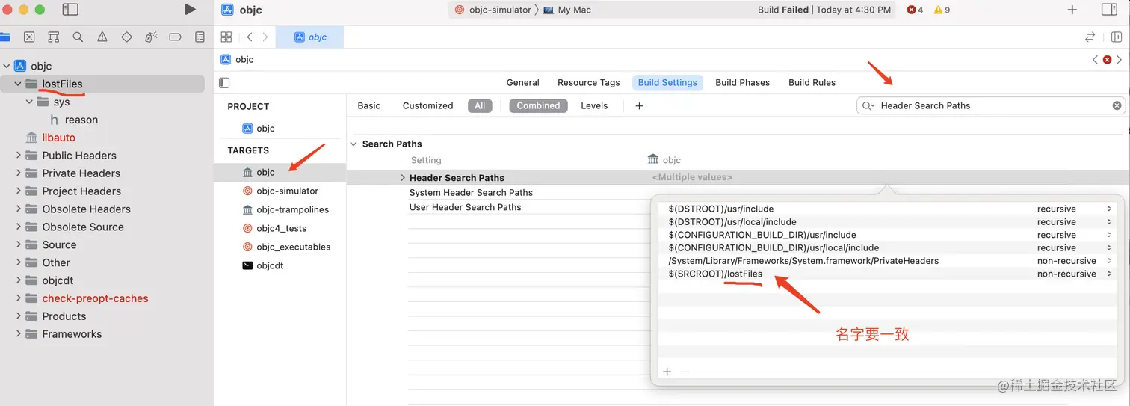This screenshot has width=1130, height=406.
Task: Expand the Obsolete Source group
Action: [18, 227]
